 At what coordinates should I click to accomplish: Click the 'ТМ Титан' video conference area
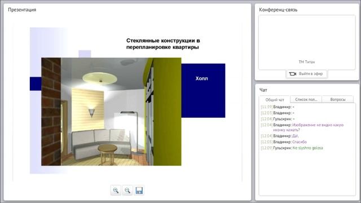(x=307, y=42)
